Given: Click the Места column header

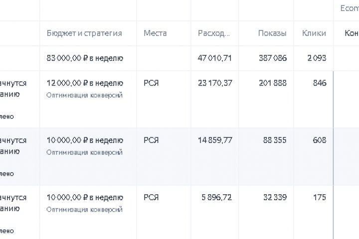Looking at the screenshot, I should tap(155, 33).
